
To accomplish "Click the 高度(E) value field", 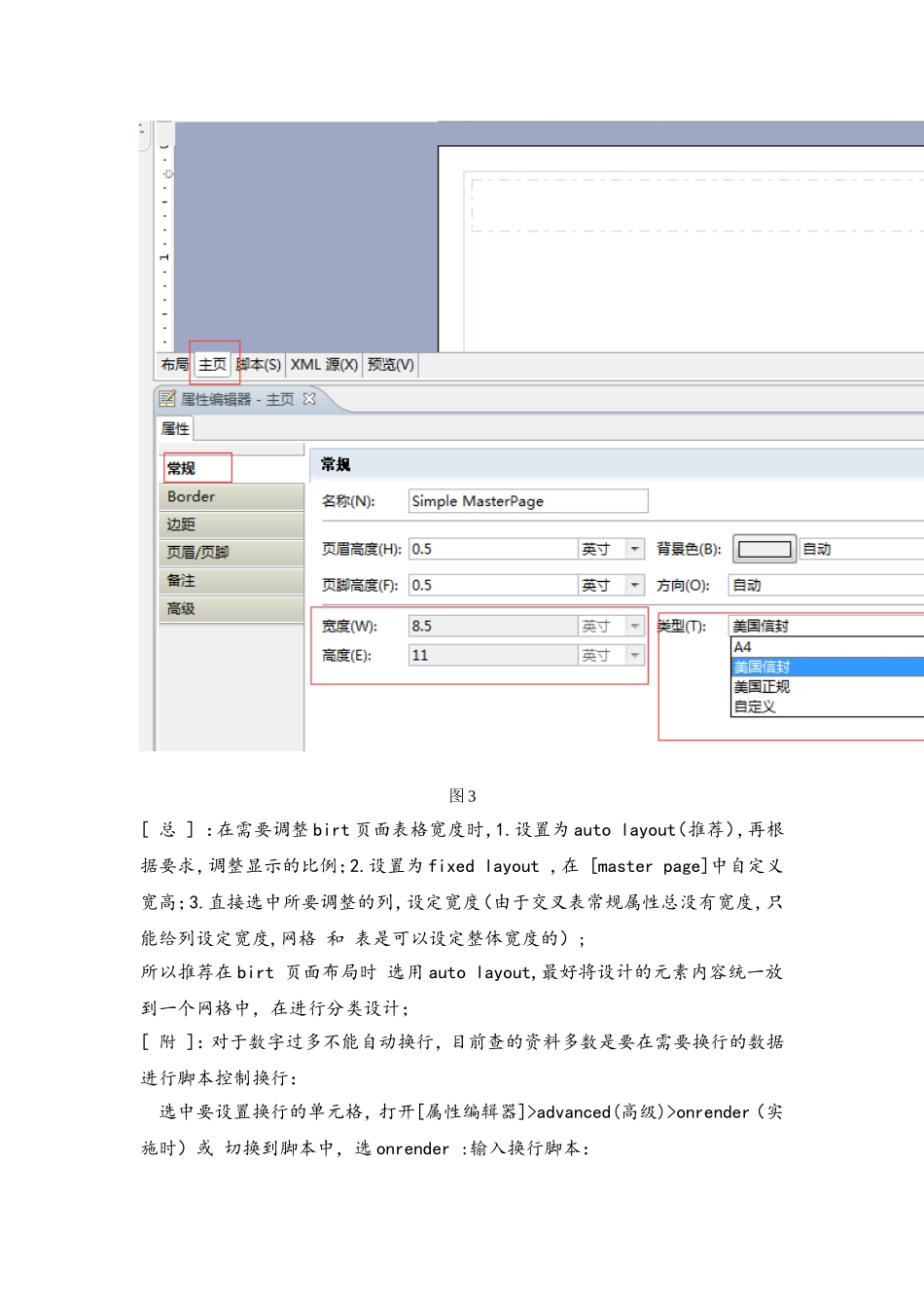I will coord(493,655).
